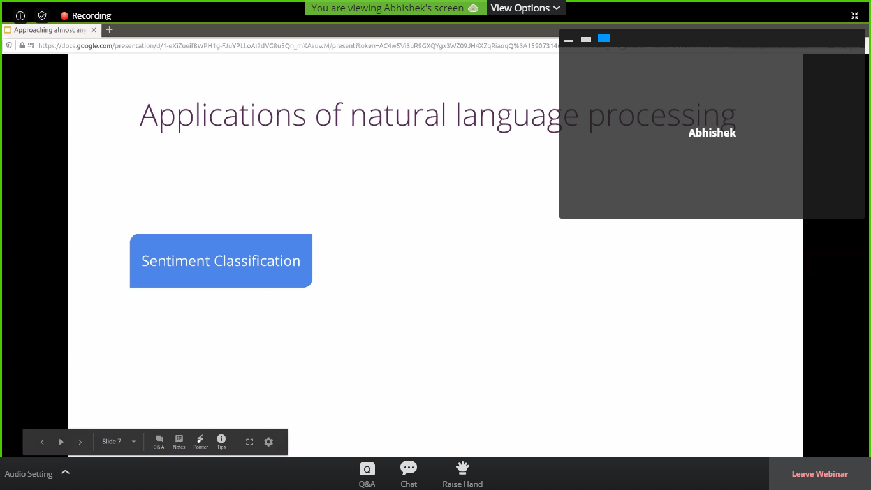Image resolution: width=871 pixels, height=490 pixels.
Task: Open audience Q&A in slides toolbar
Action: tap(159, 442)
